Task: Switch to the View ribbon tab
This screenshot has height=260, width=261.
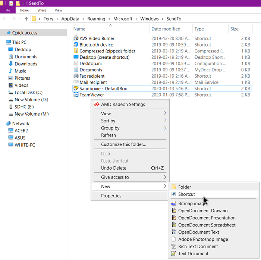Action: [59, 10]
